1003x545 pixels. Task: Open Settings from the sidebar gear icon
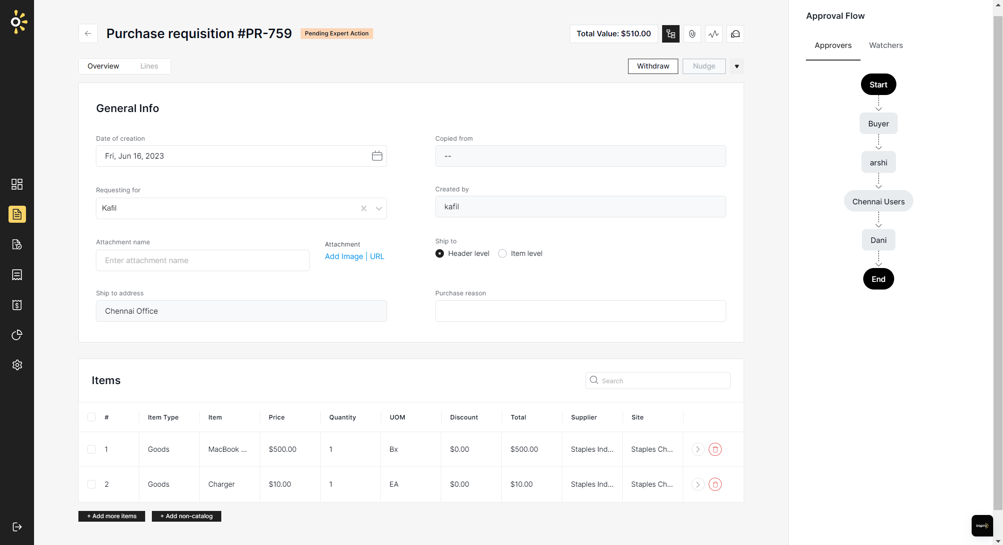17,365
